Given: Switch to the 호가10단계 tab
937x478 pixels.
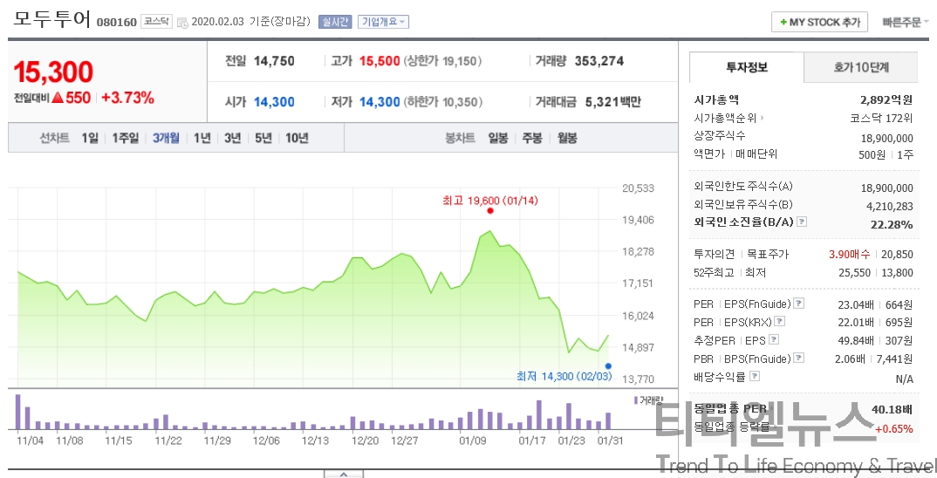Looking at the screenshot, I should [860, 67].
